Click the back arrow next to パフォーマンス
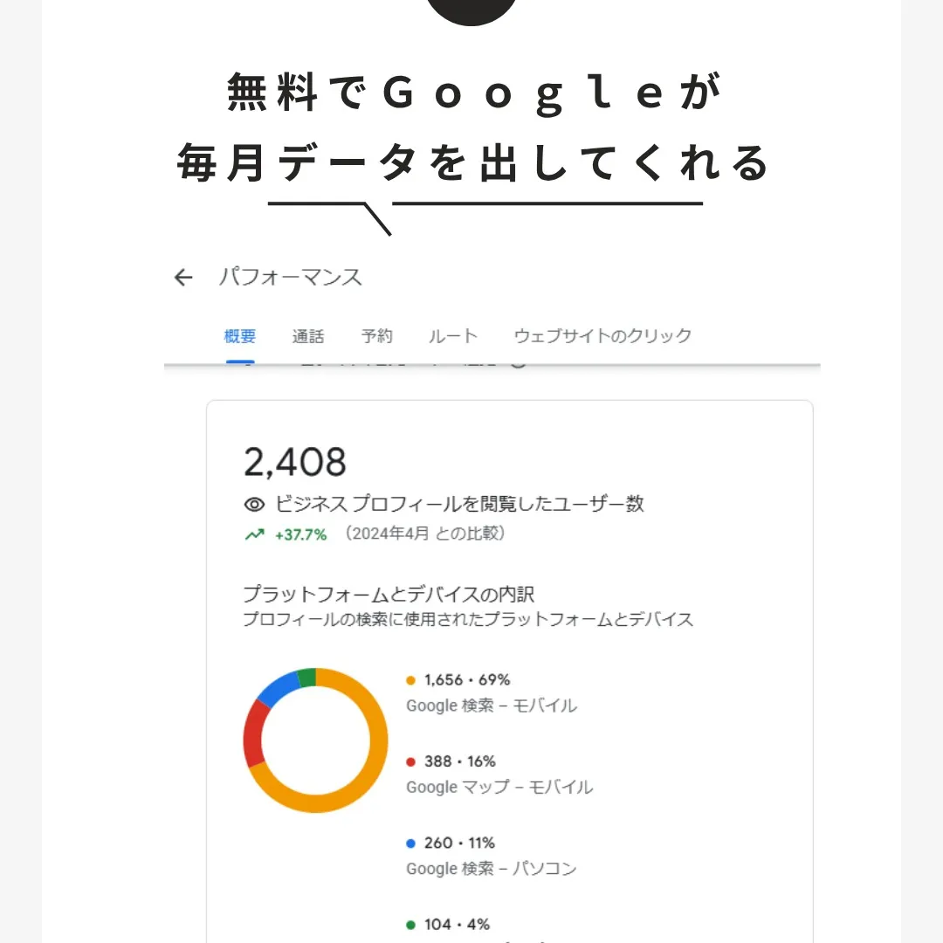This screenshot has width=943, height=943. [x=182, y=277]
